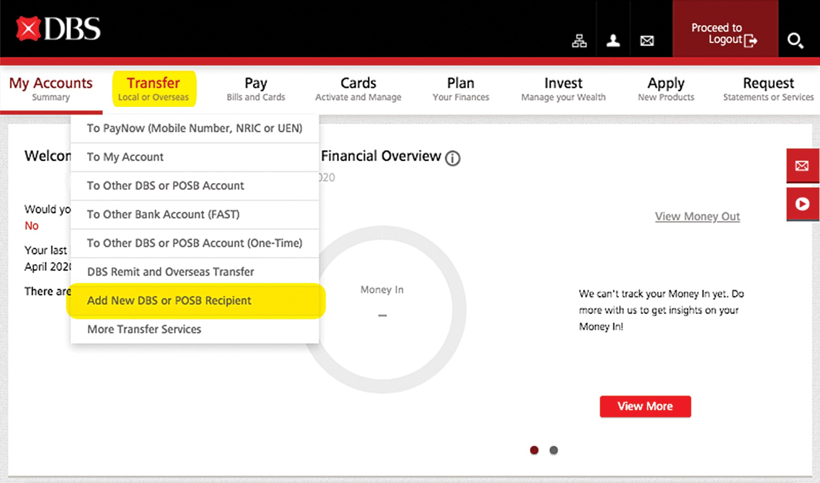Select More Transfer Services
The height and width of the screenshot is (483, 820).
coord(195,330)
